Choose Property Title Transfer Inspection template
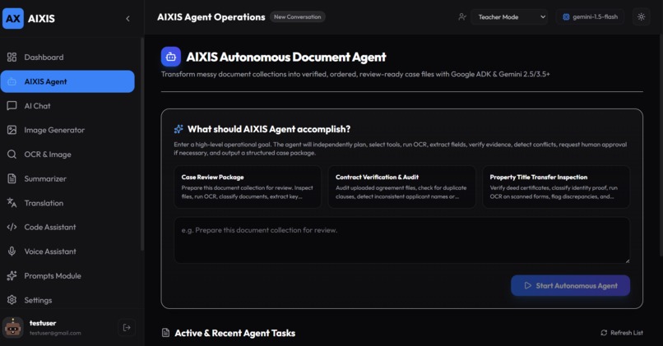 (556, 187)
